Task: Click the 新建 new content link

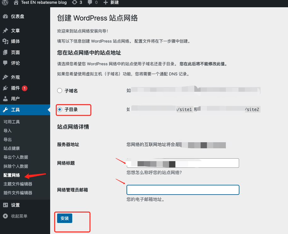Action: click(115, 3)
